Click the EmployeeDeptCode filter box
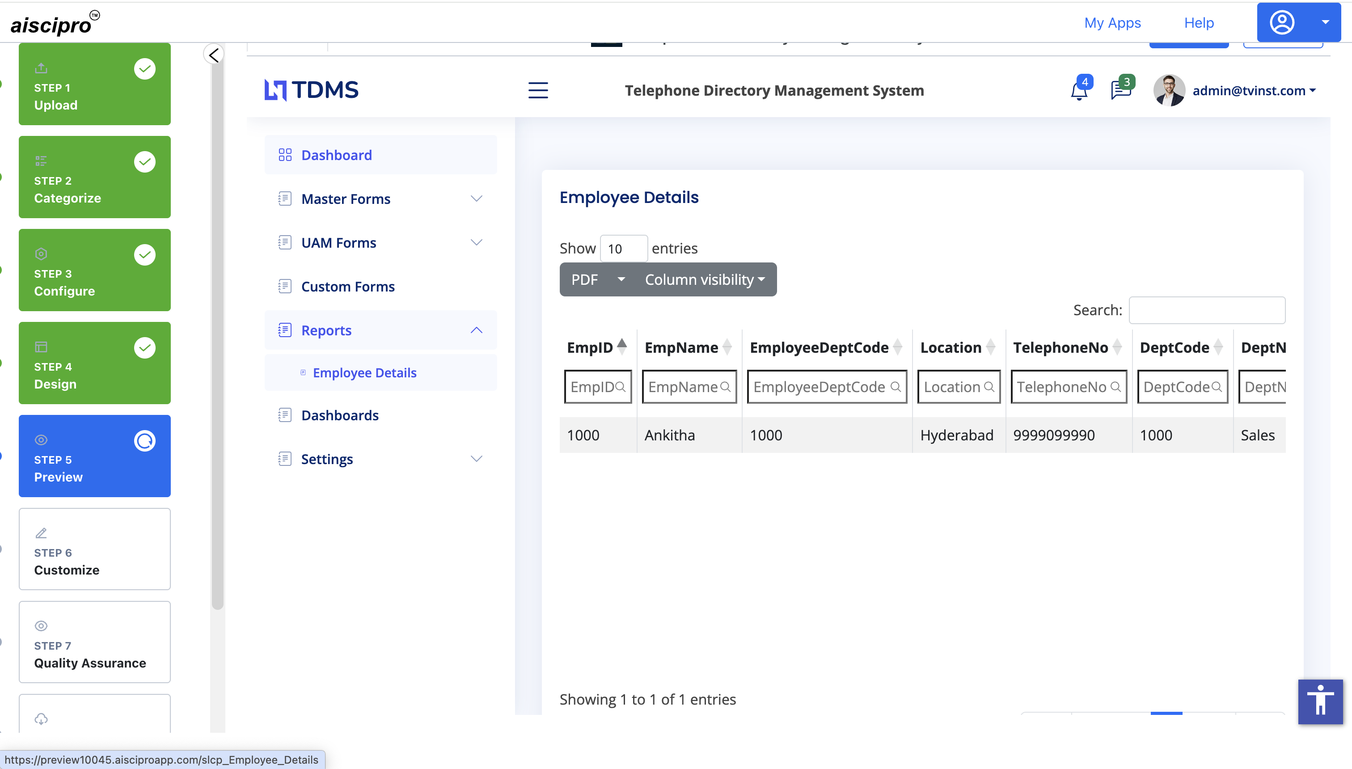 (827, 387)
